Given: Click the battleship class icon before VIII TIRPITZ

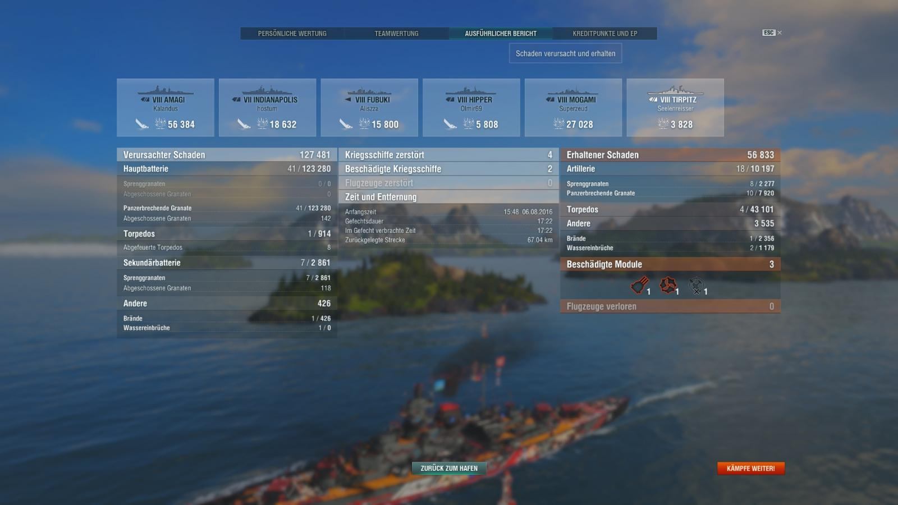Looking at the screenshot, I should (x=653, y=100).
